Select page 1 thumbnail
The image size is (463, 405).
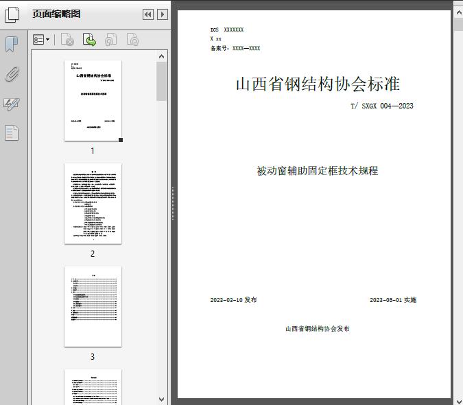[x=93, y=100]
